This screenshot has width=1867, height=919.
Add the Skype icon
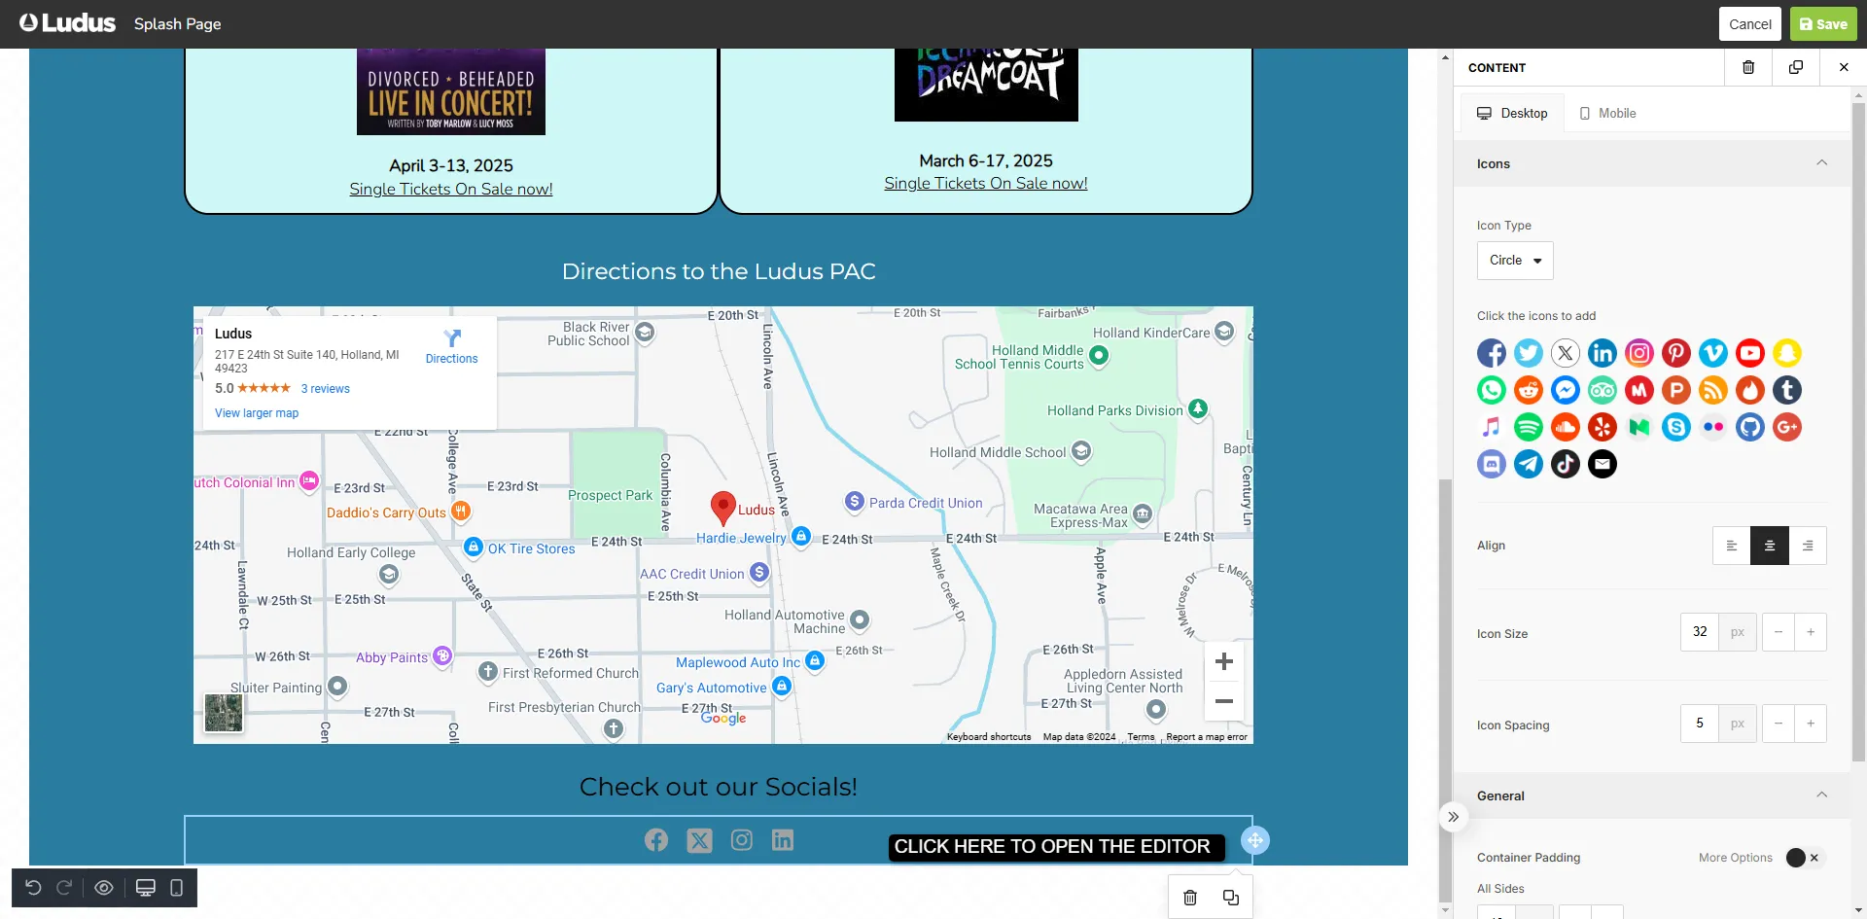click(1676, 427)
